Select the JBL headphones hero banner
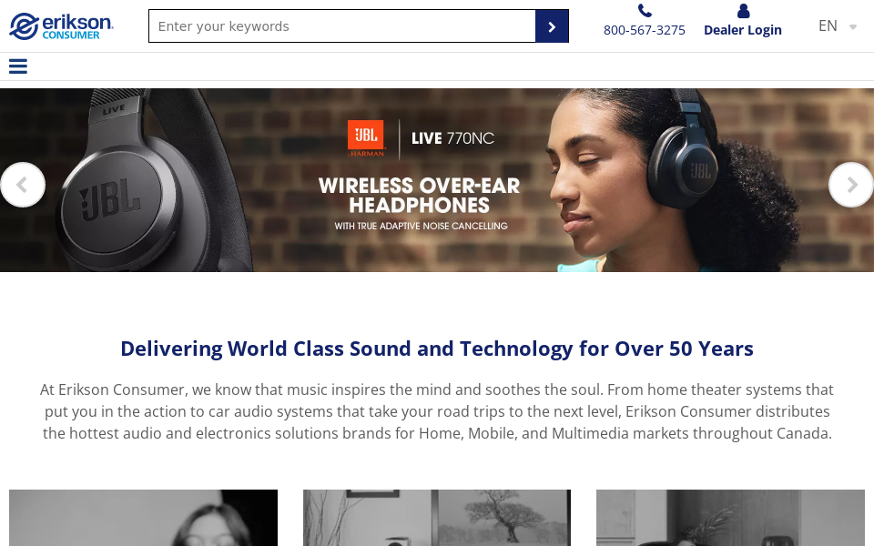Image resolution: width=874 pixels, height=546 pixels. pyautogui.click(x=437, y=179)
